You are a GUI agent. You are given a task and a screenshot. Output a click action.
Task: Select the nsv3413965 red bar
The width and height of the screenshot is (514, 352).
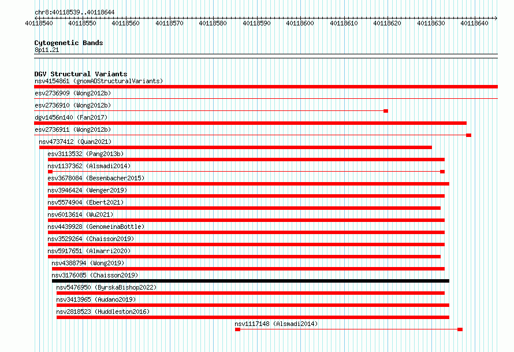253,305
